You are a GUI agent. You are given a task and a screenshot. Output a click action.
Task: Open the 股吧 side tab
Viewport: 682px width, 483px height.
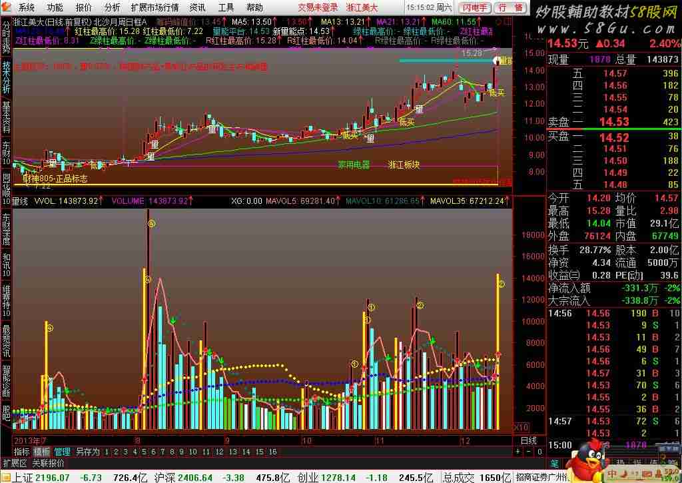pos(6,413)
